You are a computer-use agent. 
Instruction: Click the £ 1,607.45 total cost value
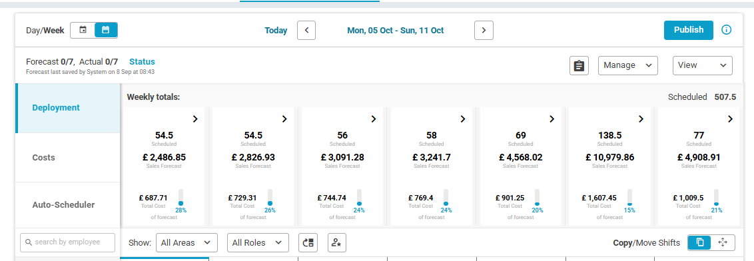[599, 198]
